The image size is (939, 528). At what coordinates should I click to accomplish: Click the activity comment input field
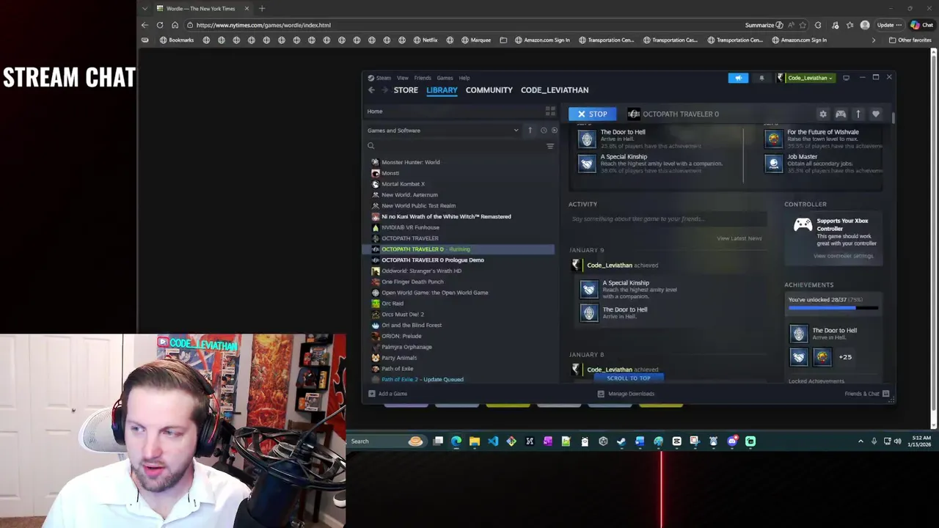click(x=668, y=219)
